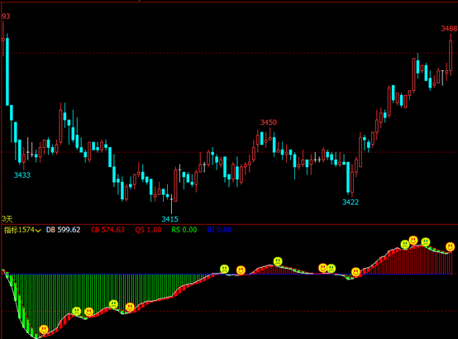458x339 pixels.
Task: Click the chevron arrow beside 指标1574
Action: [x=38, y=231]
